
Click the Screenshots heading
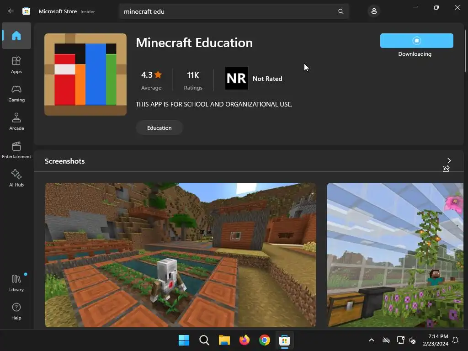65,161
